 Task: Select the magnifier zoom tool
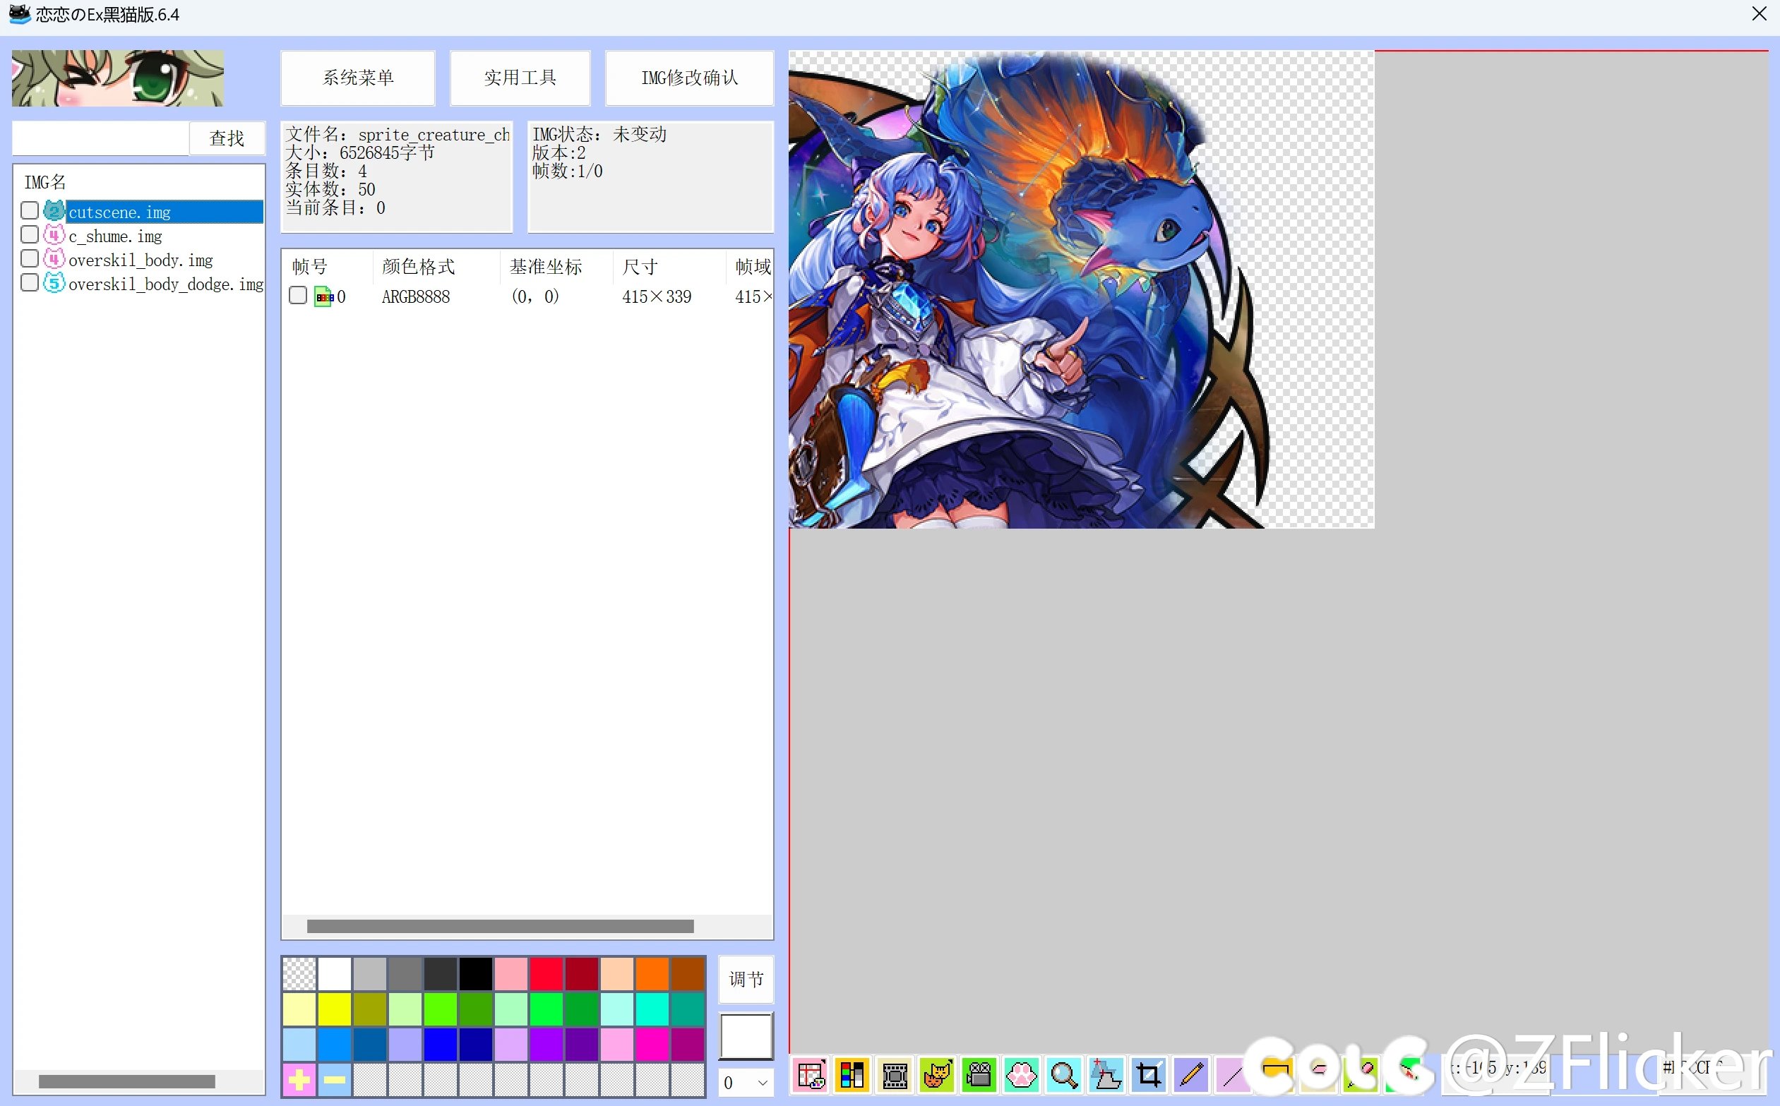[x=1064, y=1074]
